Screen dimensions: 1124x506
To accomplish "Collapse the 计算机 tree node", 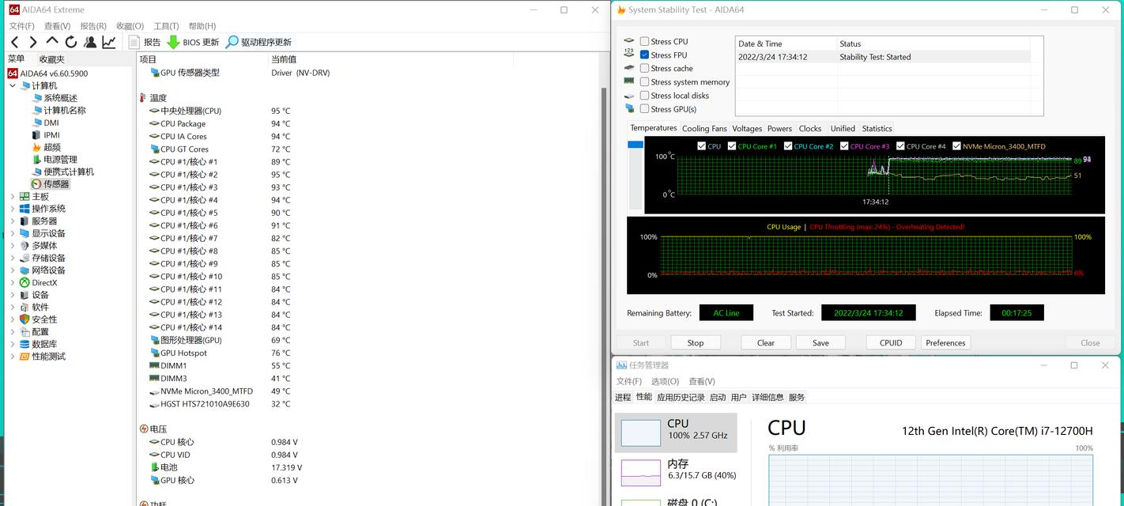I will (13, 85).
